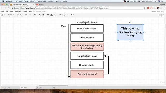Click the horizontal scrollbar under the canvas
The width and height of the screenshot is (166, 93).
[x=53, y=85]
